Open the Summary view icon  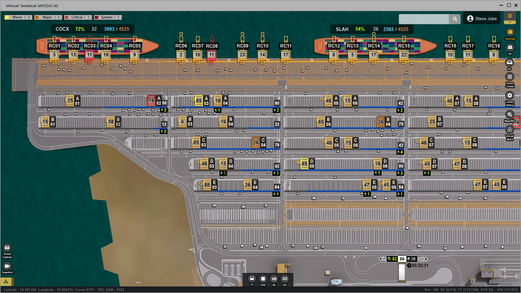[510, 32]
